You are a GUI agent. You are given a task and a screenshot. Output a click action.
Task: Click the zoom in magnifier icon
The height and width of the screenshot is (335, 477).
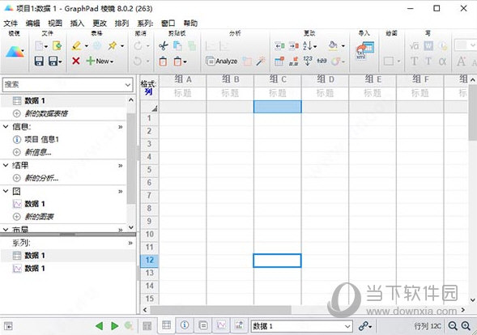pos(466,326)
